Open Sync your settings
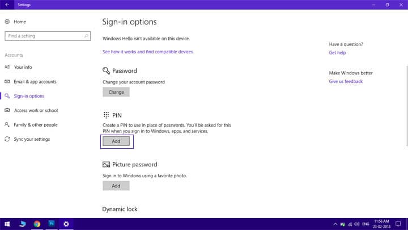Viewport: 408px width, 230px height. pos(32,139)
